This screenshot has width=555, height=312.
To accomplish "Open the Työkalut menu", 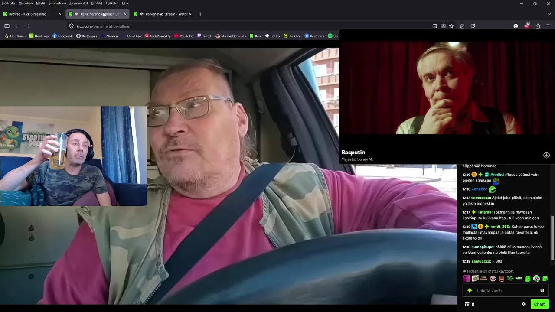I will point(112,3).
